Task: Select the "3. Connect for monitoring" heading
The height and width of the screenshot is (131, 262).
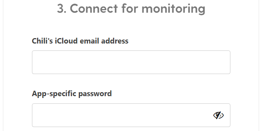Action: (131, 8)
